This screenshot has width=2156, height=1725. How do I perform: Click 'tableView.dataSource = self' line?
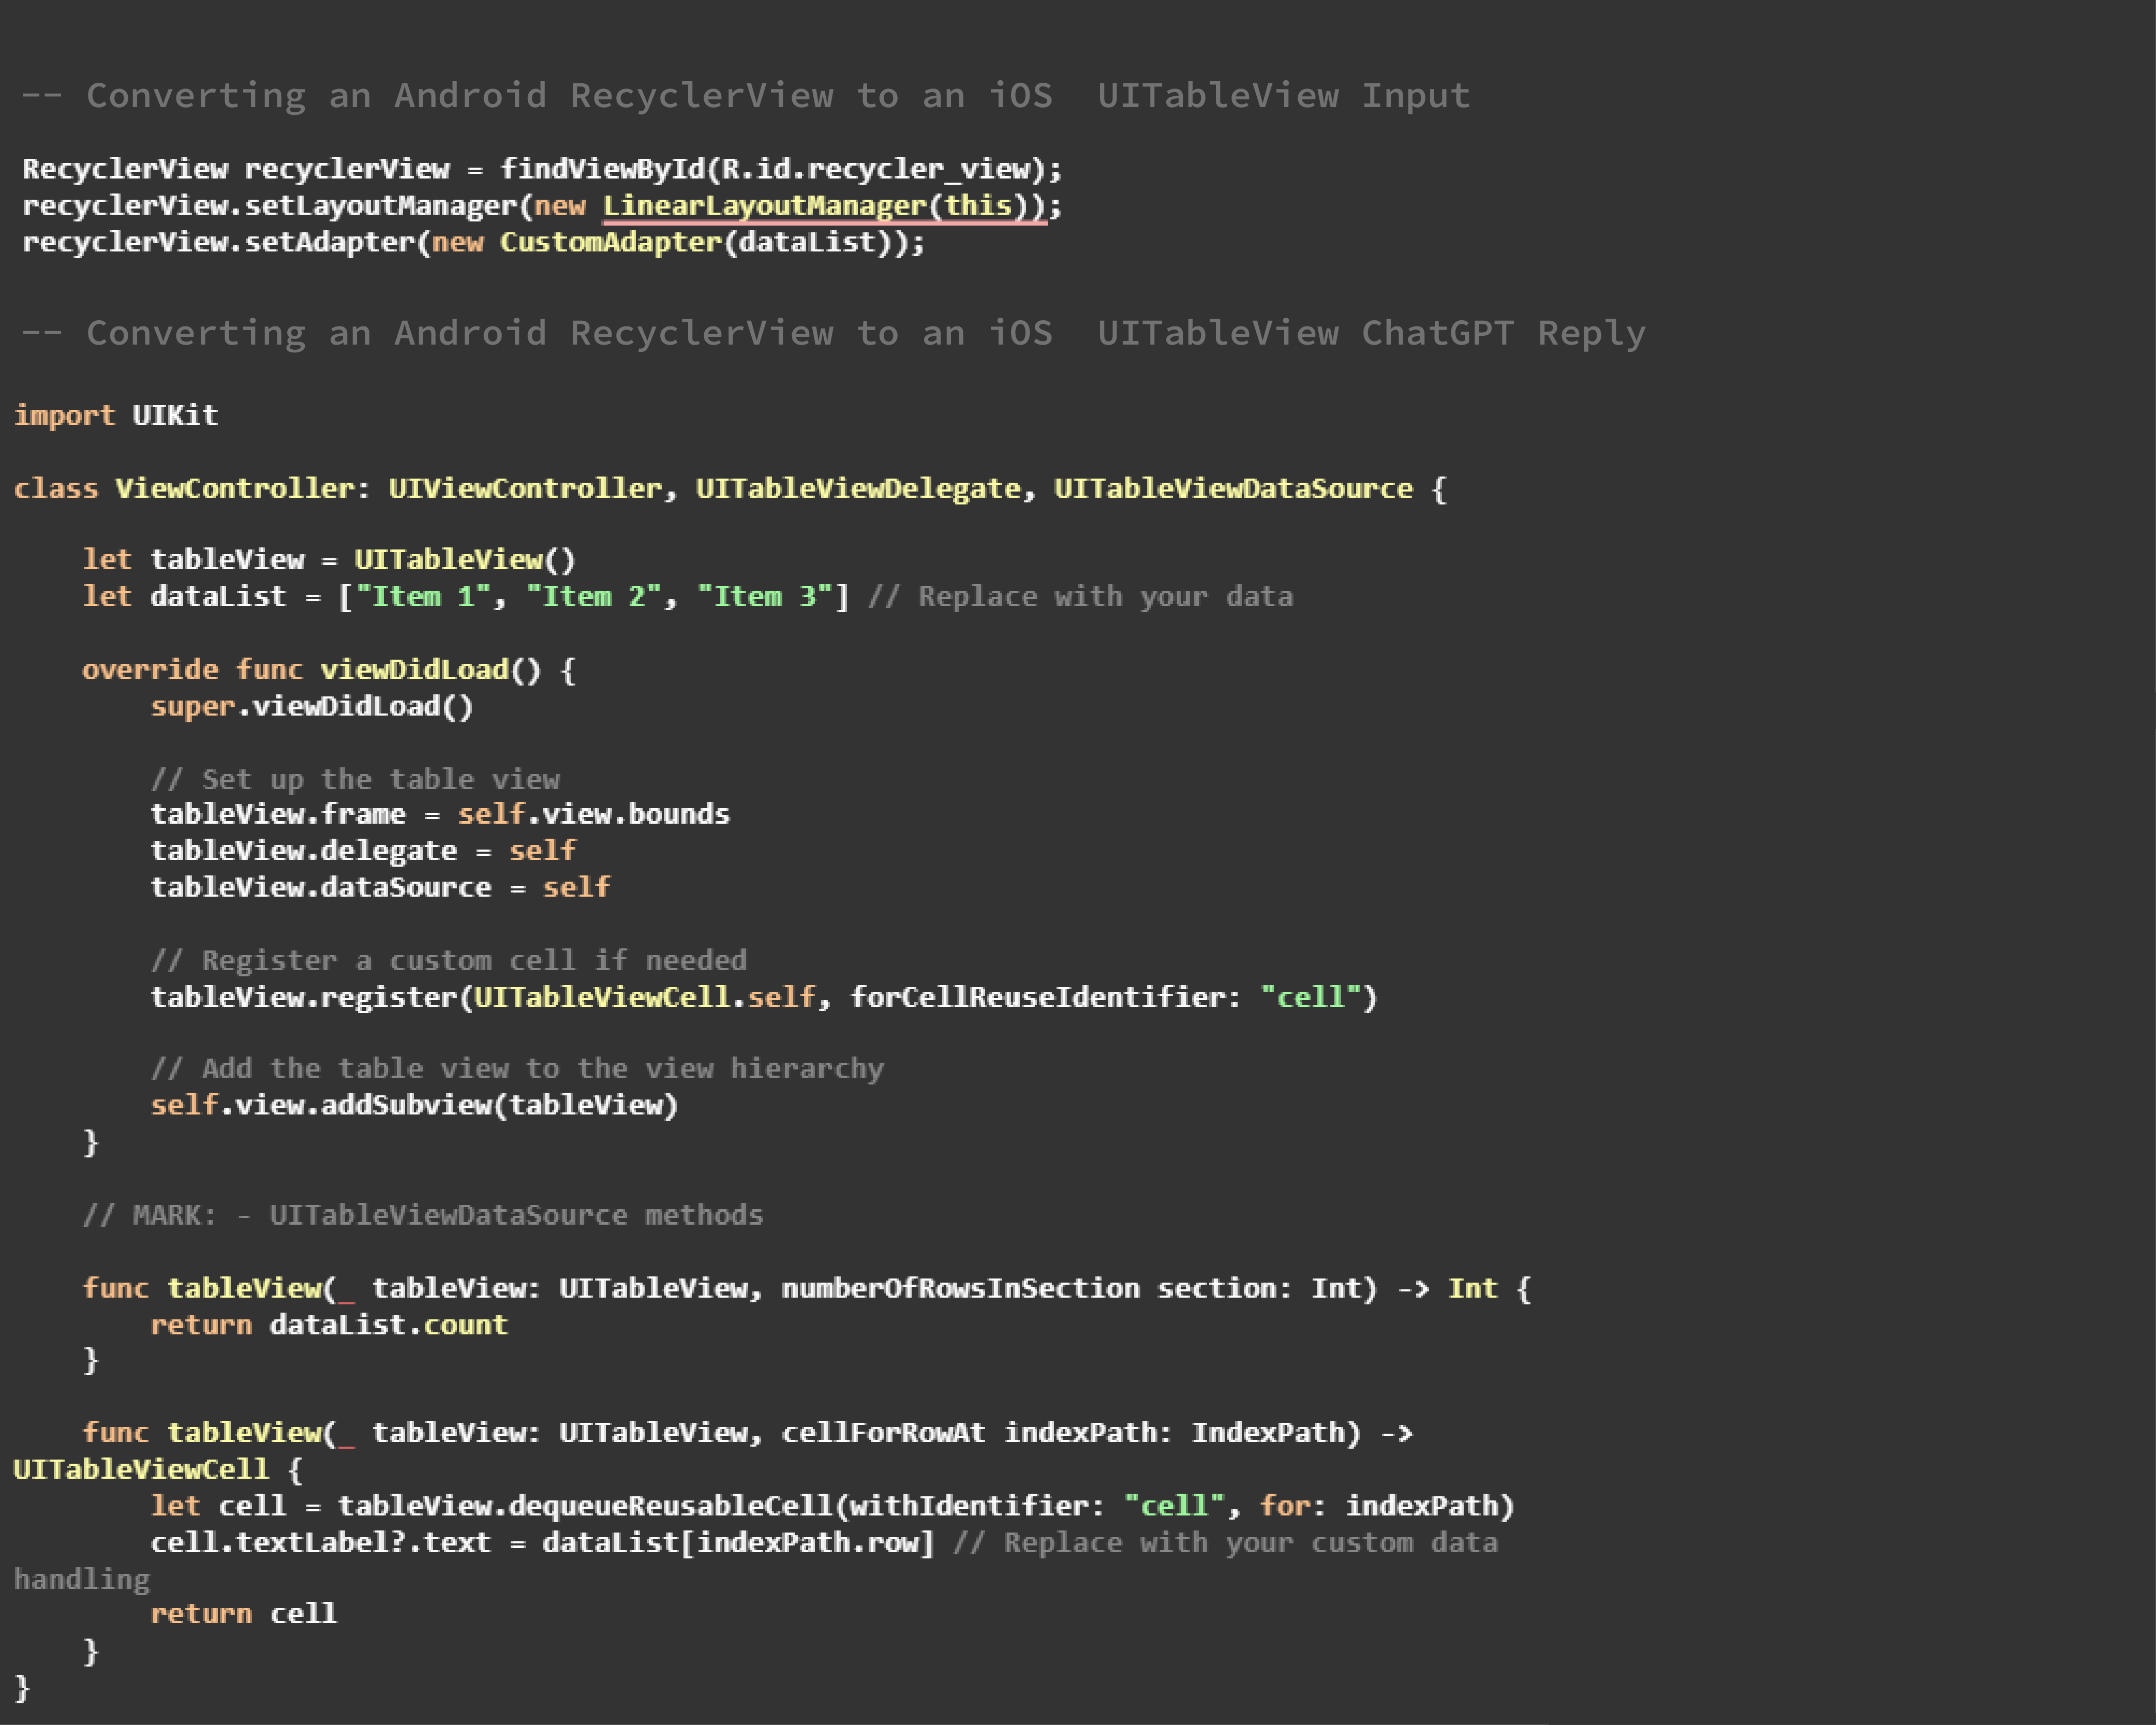(380, 887)
